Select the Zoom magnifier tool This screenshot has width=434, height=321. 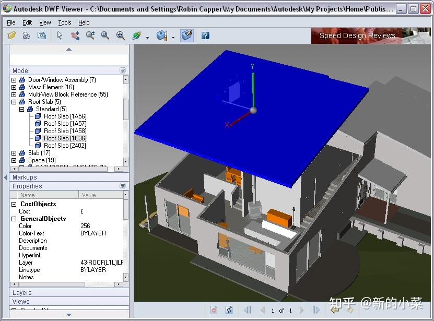pyautogui.click(x=89, y=36)
